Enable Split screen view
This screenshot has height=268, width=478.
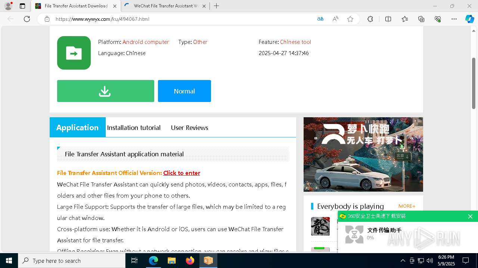click(388, 19)
